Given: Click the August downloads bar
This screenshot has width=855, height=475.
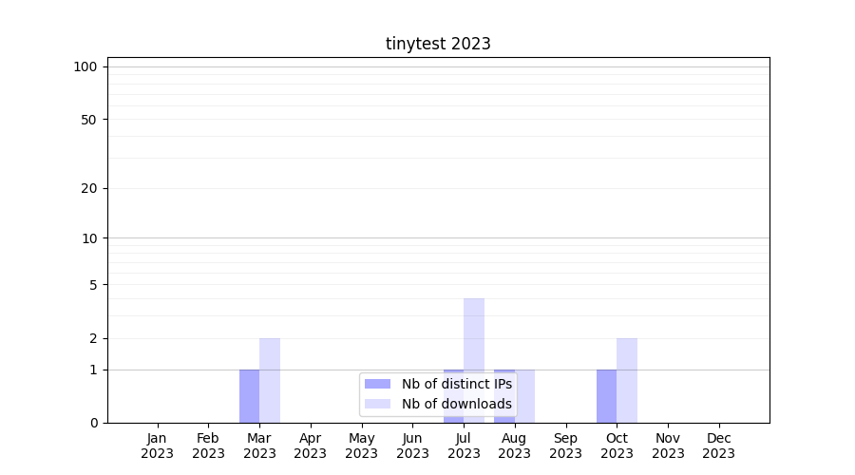Looking at the screenshot, I should click(525, 396).
